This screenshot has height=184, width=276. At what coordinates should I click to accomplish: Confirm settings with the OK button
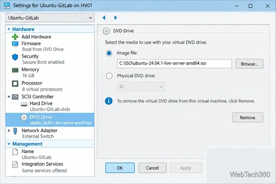click(120, 168)
